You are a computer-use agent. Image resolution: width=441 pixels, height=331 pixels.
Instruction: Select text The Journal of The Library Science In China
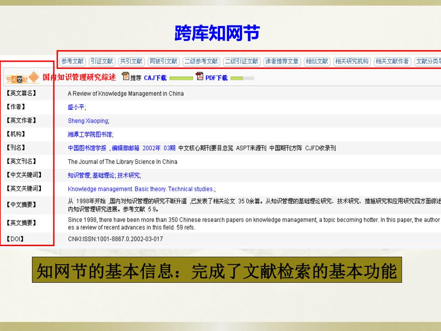pos(123,162)
